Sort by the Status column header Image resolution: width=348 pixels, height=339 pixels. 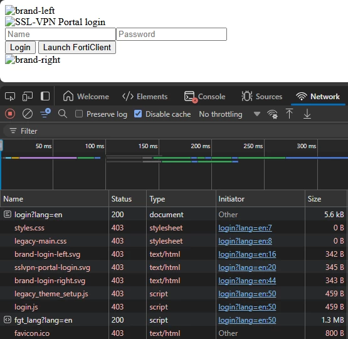128,198
